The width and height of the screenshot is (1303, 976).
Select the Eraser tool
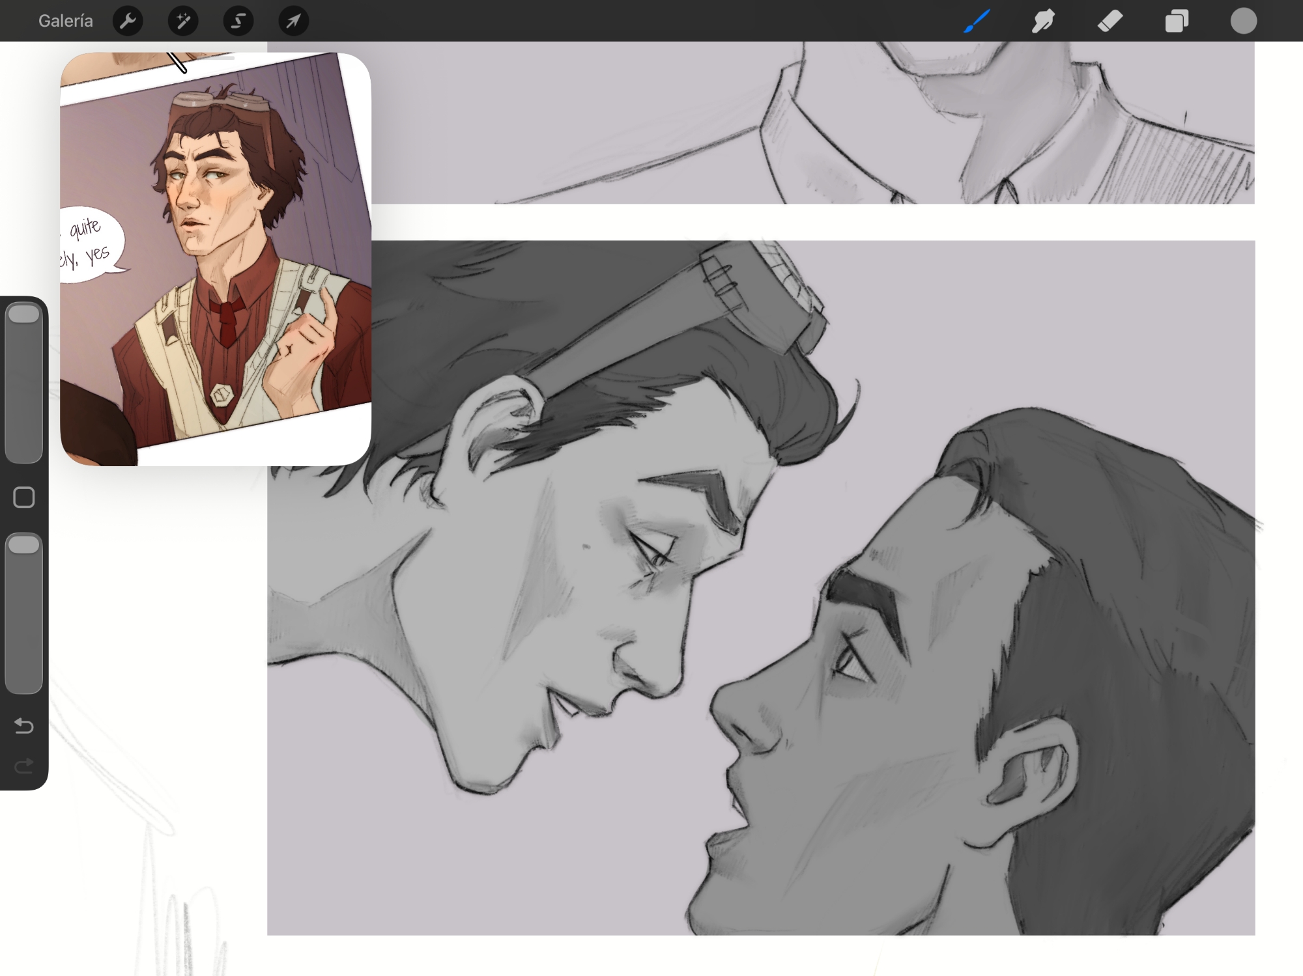click(x=1110, y=21)
